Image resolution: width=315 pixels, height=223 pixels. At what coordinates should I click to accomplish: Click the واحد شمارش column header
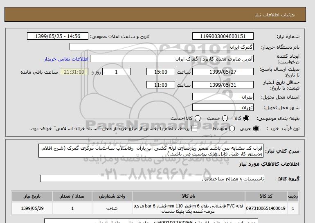coord(112,196)
